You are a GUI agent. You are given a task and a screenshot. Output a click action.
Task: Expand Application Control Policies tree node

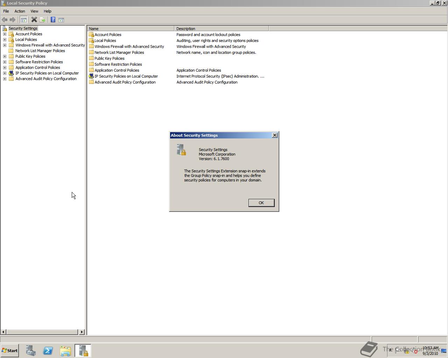[x=5, y=67]
